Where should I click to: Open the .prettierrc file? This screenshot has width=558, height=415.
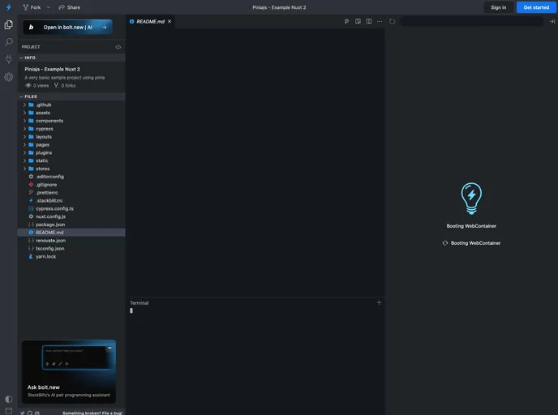coord(71,192)
